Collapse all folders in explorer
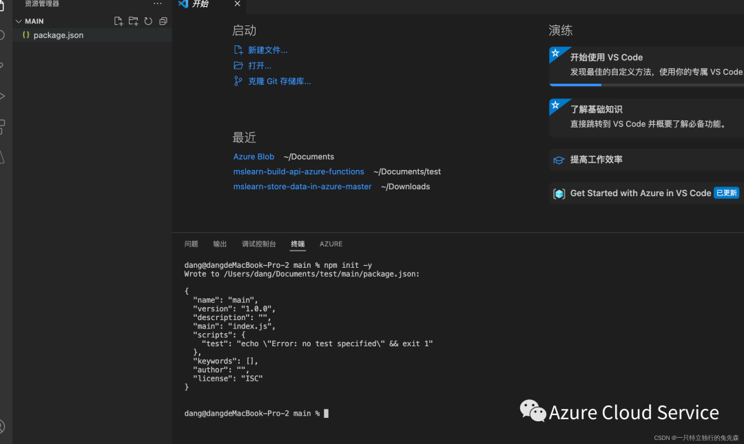This screenshot has height=444, width=744. [x=163, y=21]
